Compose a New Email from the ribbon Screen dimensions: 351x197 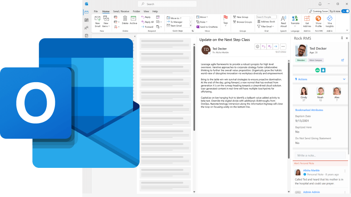click(x=97, y=21)
